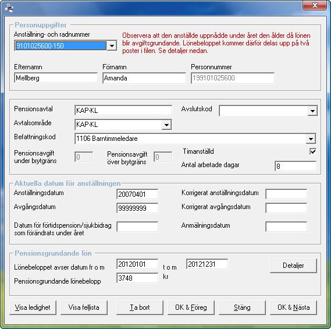This screenshot has width=331, height=329.
Task: Open the Visa fellista button
Action: 84,307
